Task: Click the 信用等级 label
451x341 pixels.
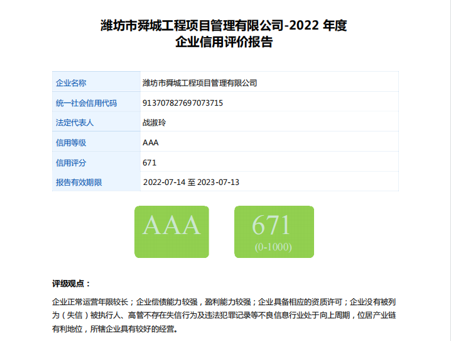Action: pos(71,143)
